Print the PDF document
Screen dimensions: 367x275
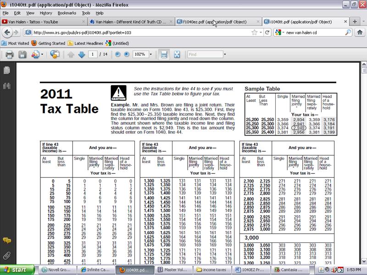tap(10, 55)
